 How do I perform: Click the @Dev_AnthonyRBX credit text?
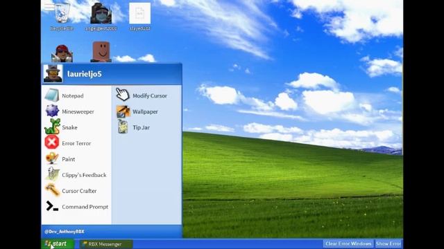[65, 232]
